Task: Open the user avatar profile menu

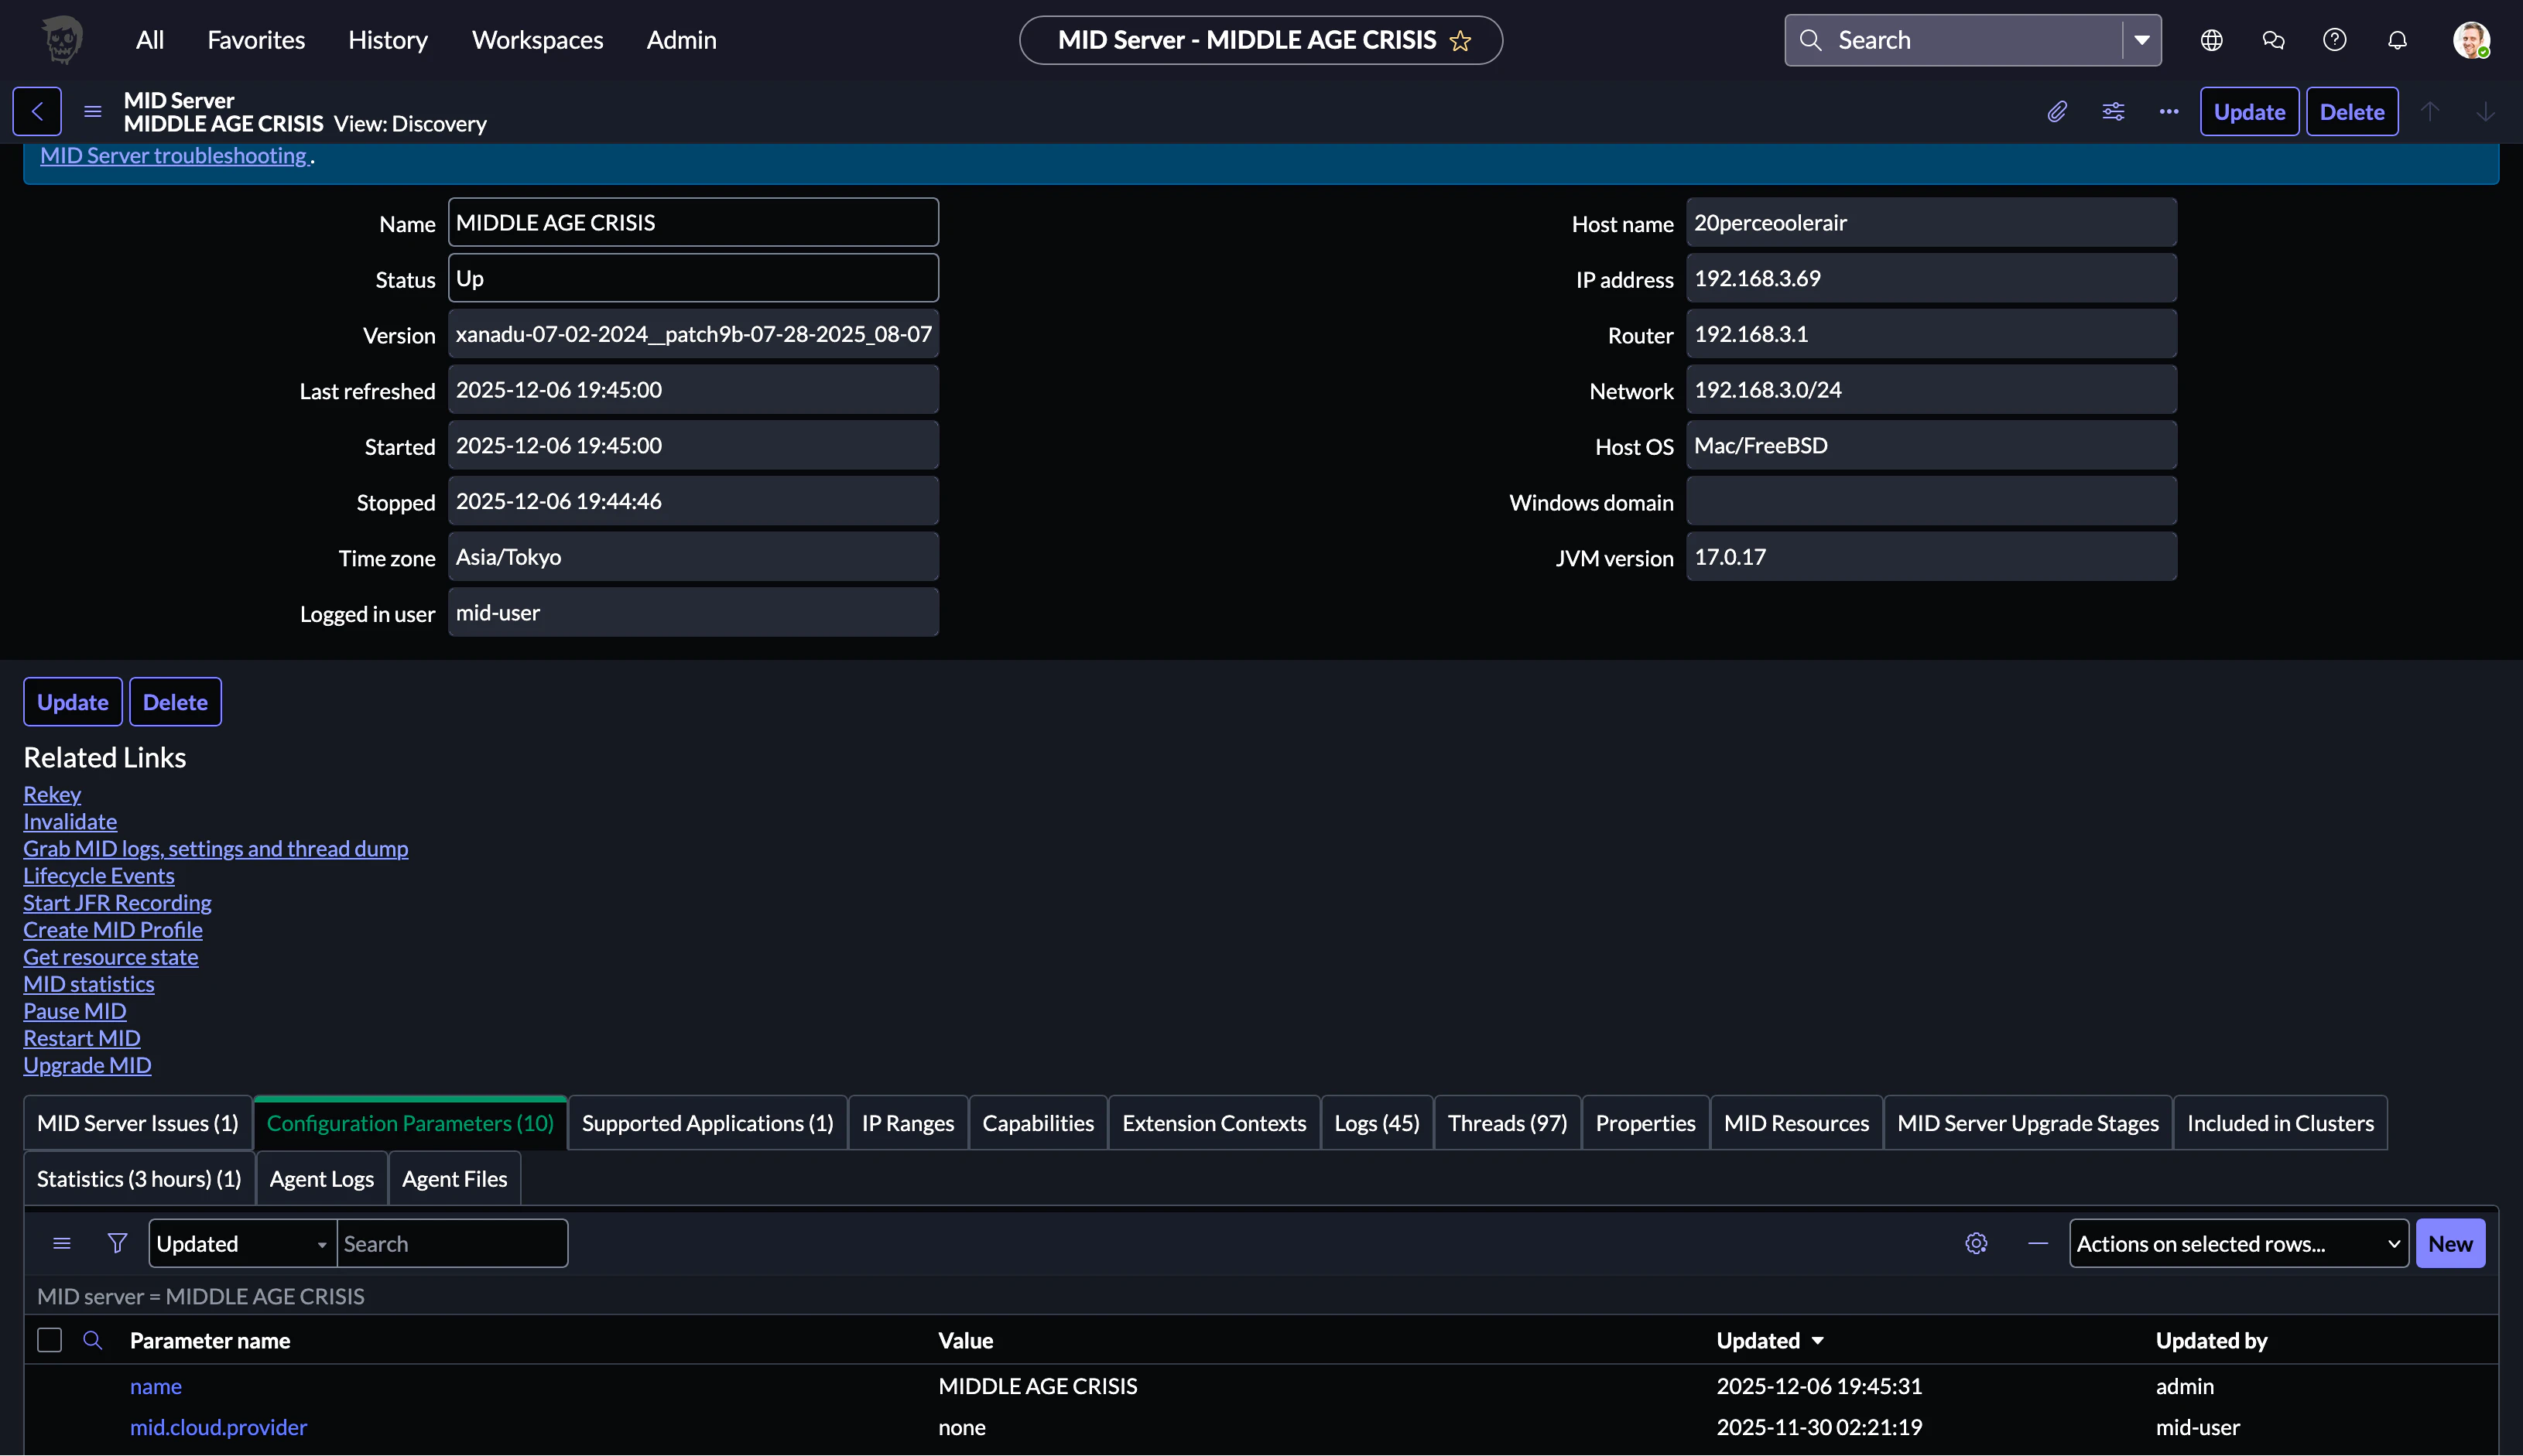Action: 2471,40
